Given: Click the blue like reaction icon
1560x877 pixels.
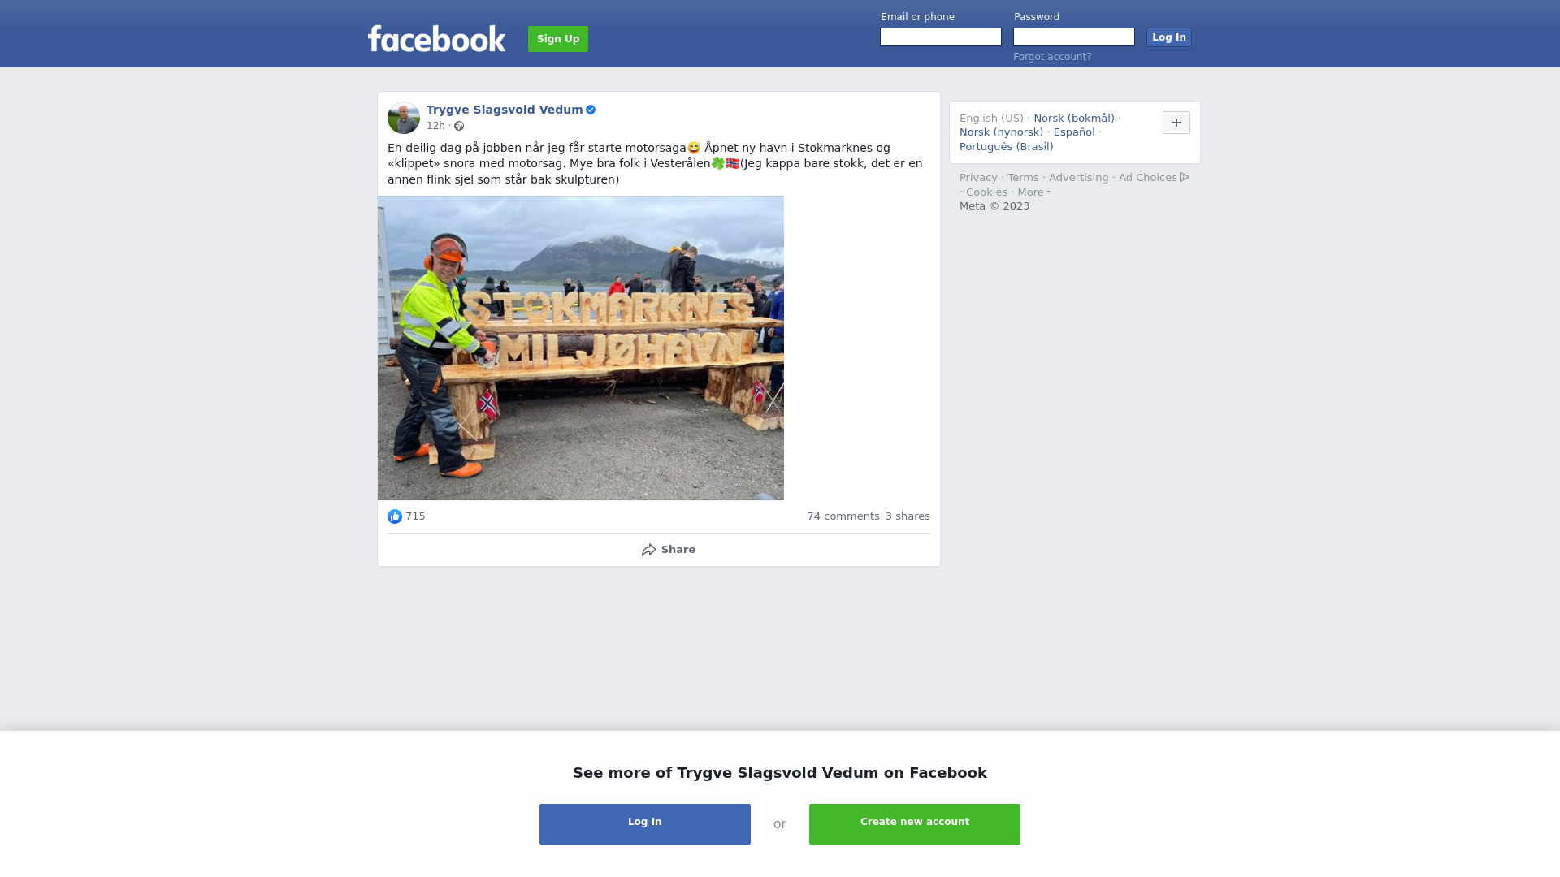Looking at the screenshot, I should coord(395,516).
